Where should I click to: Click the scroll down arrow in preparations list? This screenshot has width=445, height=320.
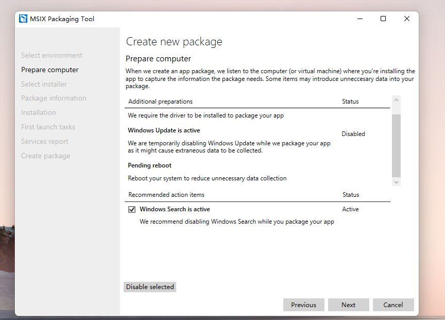click(x=396, y=182)
